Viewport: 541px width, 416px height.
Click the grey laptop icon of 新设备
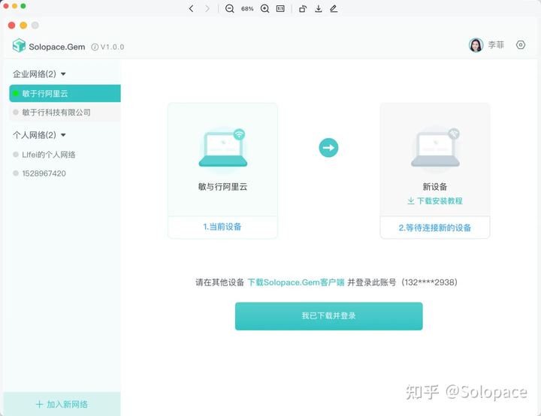click(x=435, y=149)
